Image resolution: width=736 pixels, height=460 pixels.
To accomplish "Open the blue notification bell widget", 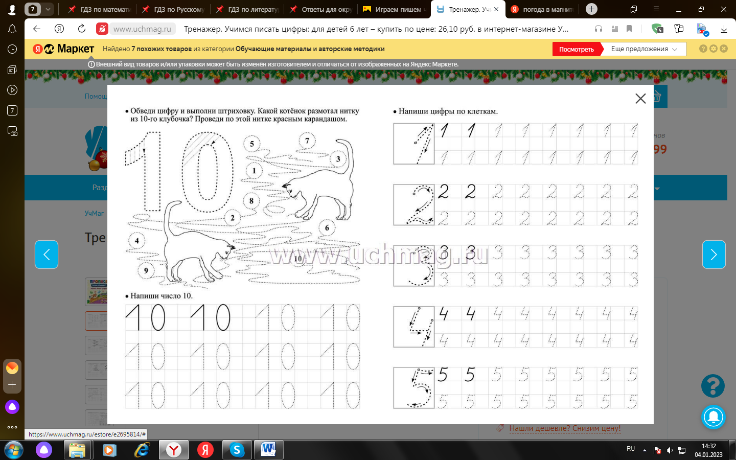I will coord(714,417).
